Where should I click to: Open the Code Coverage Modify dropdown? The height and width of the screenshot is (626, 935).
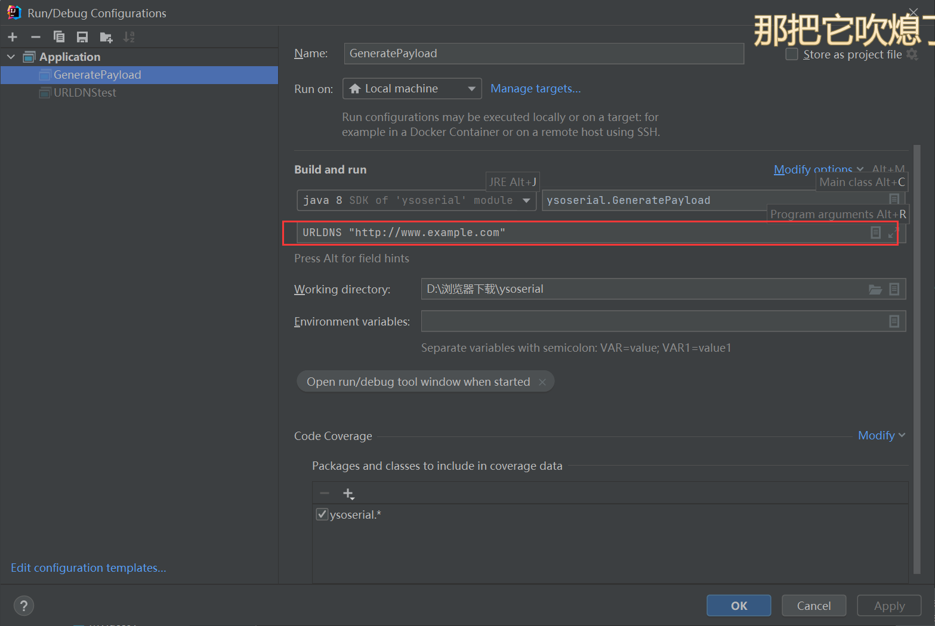click(881, 436)
